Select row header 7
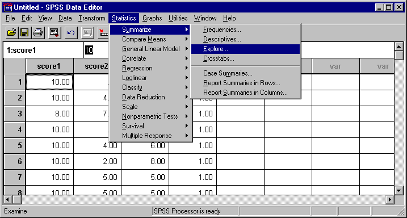This screenshot has height=218, width=407. (x=15, y=177)
